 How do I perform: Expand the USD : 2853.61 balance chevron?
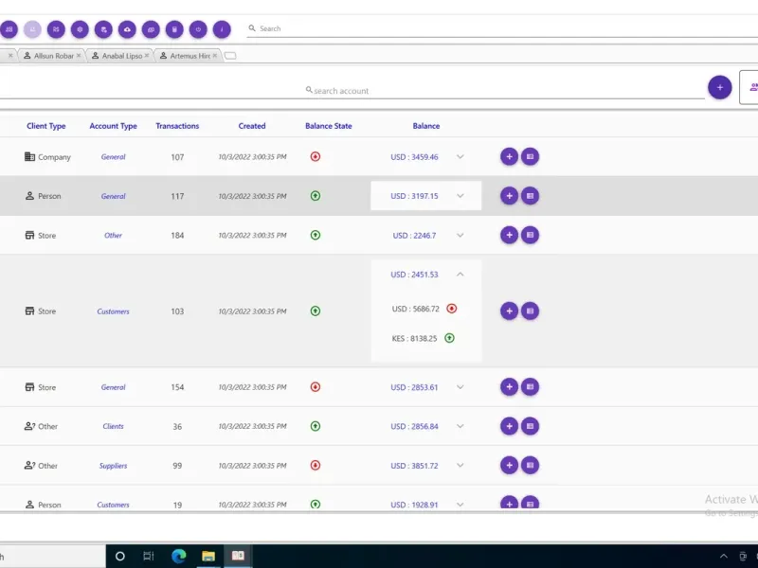click(460, 387)
